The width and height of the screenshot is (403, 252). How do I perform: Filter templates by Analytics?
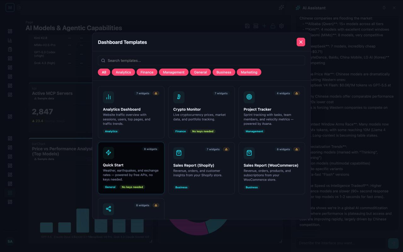pyautogui.click(x=123, y=72)
